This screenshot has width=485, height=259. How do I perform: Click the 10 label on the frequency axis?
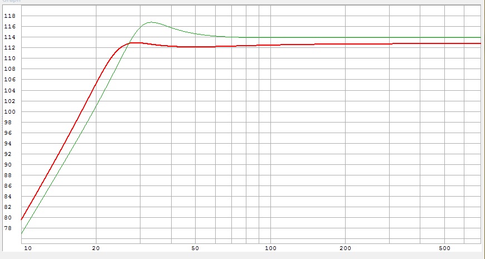pyautogui.click(x=28, y=248)
